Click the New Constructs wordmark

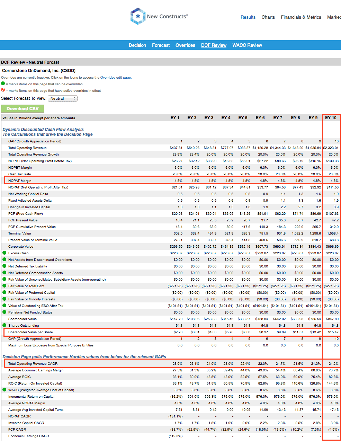pyautogui.click(x=167, y=16)
